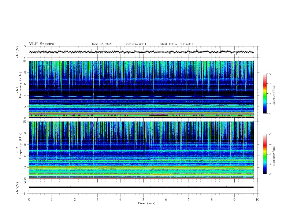Click the "start UT = 21:40: 1" text
Viewport: 290px width, 224px height.
click(x=177, y=44)
